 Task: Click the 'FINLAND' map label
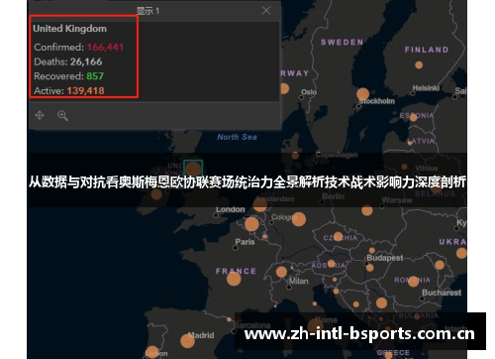click(x=427, y=50)
